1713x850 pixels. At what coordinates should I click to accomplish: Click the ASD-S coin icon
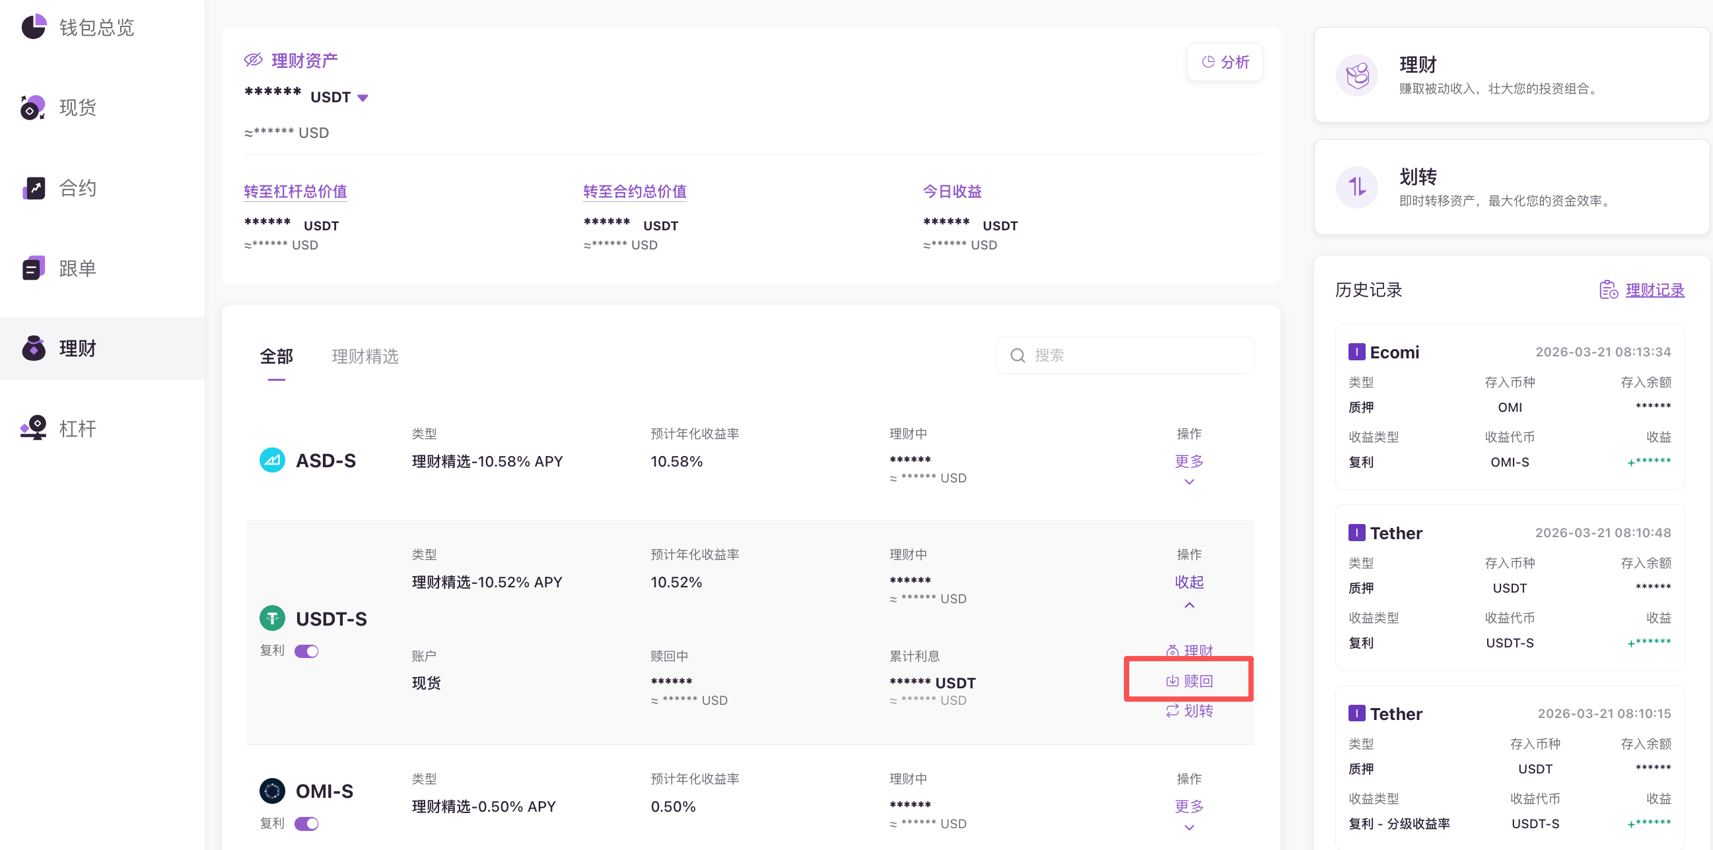click(272, 460)
